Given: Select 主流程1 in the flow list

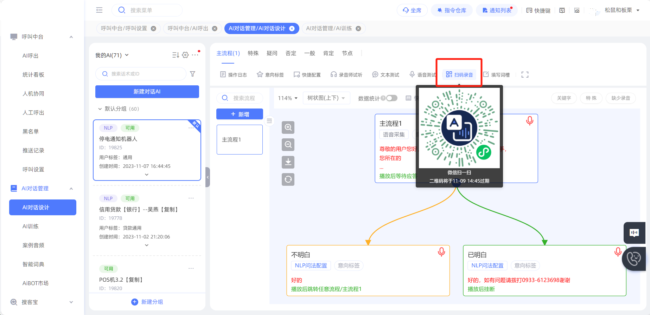Looking at the screenshot, I should point(240,140).
